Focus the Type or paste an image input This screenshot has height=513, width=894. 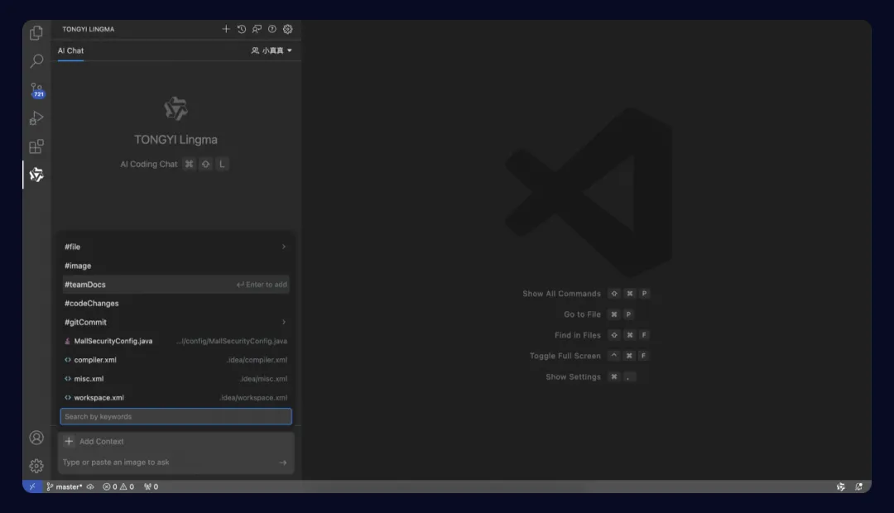[170, 463]
